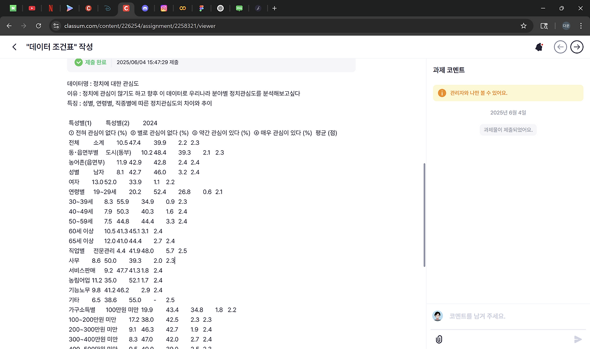The width and height of the screenshot is (590, 349).
Task: Click the browser back button
Action: click(9, 26)
